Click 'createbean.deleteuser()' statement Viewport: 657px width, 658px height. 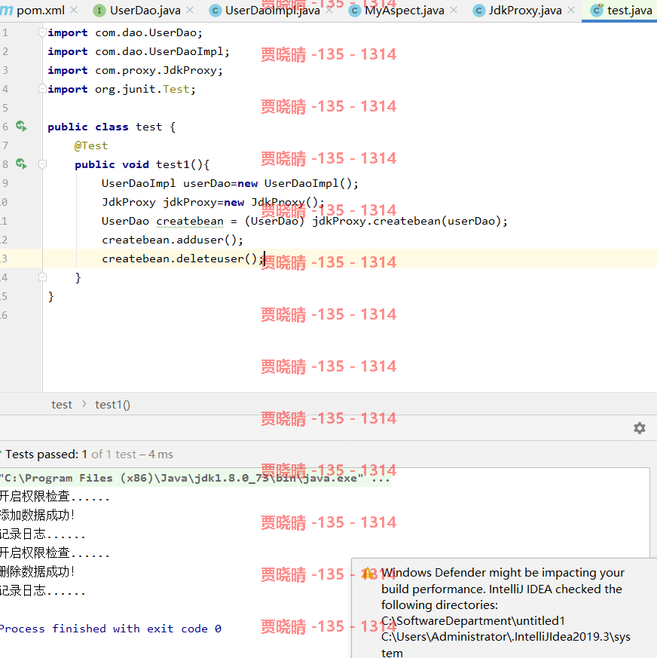point(179,259)
